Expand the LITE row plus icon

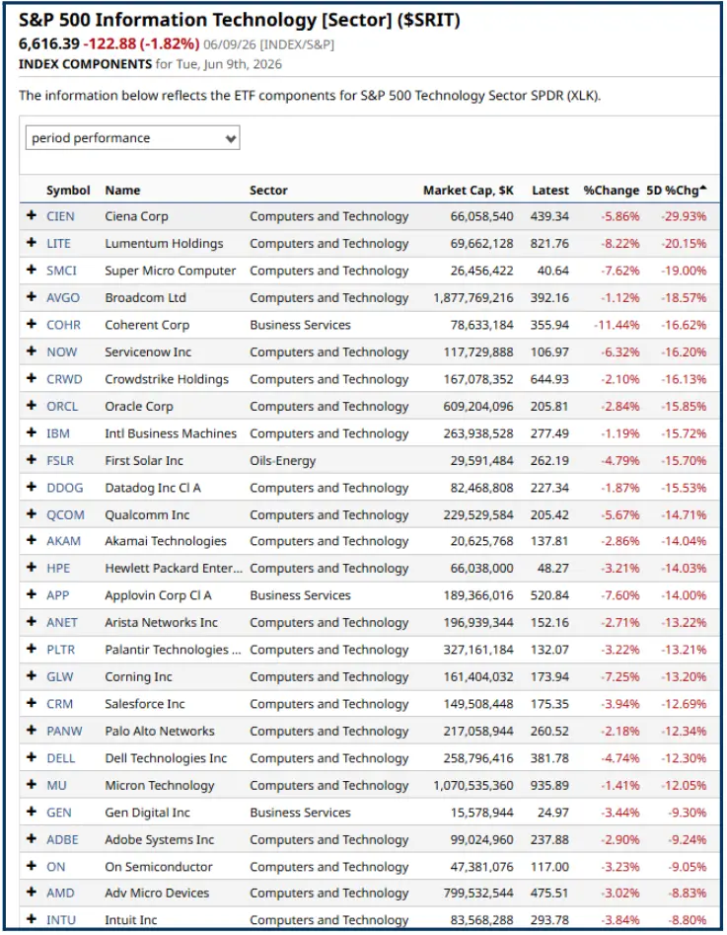click(x=32, y=242)
